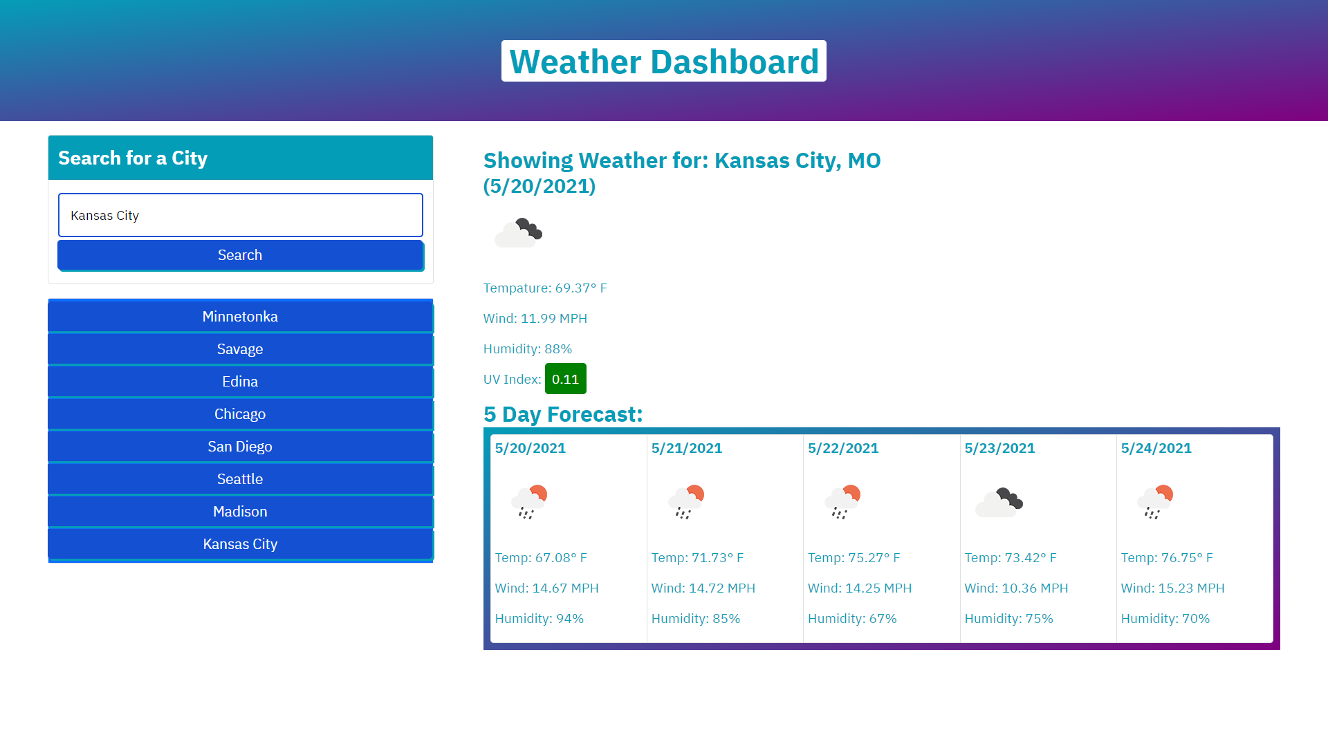The width and height of the screenshot is (1328, 753).
Task: Click Kansas City history button
Action: point(240,544)
